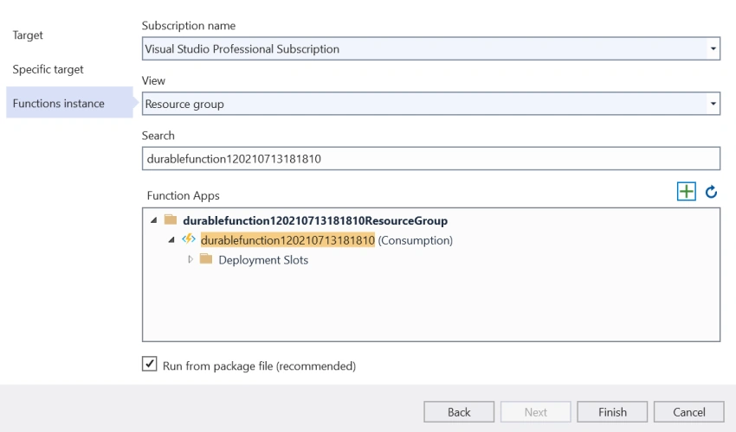Select durablefunction120210713181810ResourceGroup row

click(315, 220)
